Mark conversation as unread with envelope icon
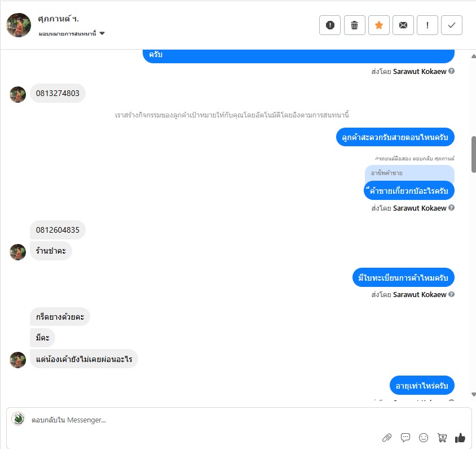The height and width of the screenshot is (449, 476). point(403,25)
